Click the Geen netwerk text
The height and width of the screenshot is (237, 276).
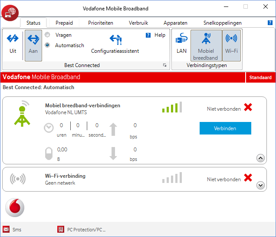[x=60, y=183]
